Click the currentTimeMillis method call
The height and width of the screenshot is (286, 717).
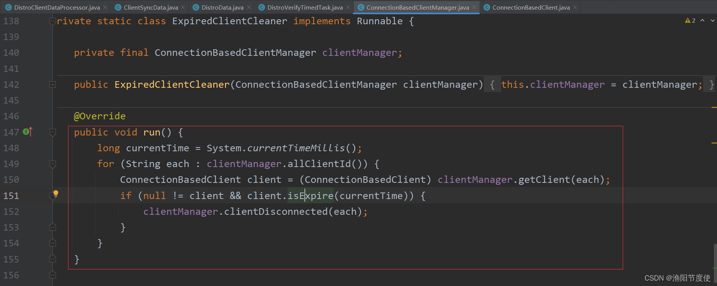tap(296, 148)
